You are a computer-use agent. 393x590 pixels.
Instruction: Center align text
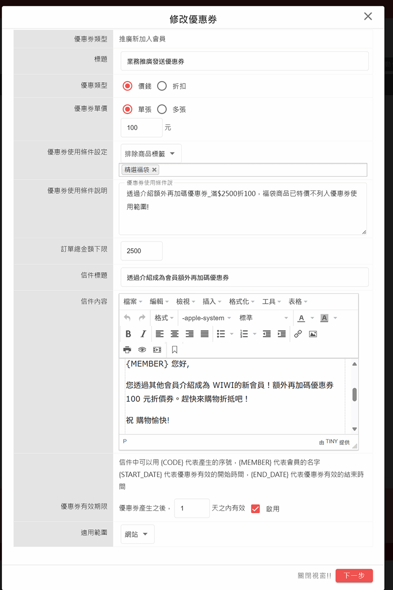pyautogui.click(x=175, y=334)
